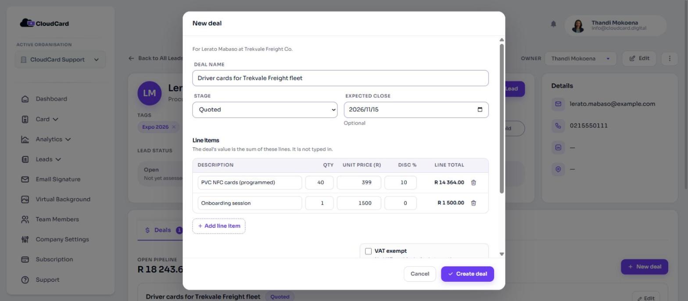This screenshot has height=301, width=688.
Task: Click the Create deal button
Action: point(467,274)
